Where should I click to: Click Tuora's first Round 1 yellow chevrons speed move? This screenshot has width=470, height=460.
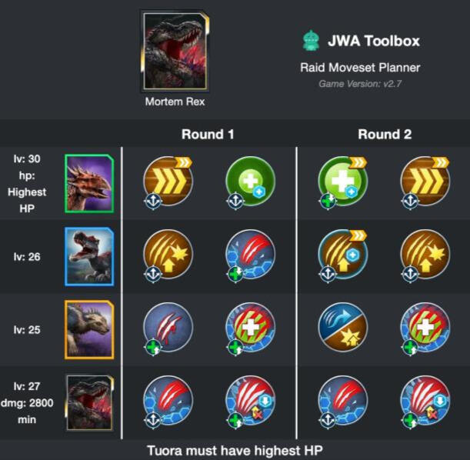[x=168, y=182]
